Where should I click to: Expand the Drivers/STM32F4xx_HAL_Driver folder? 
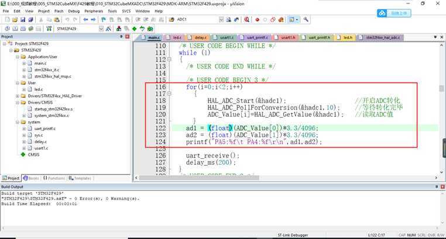18,96
